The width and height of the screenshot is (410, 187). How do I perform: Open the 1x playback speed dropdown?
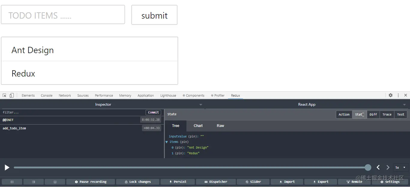coord(401,167)
